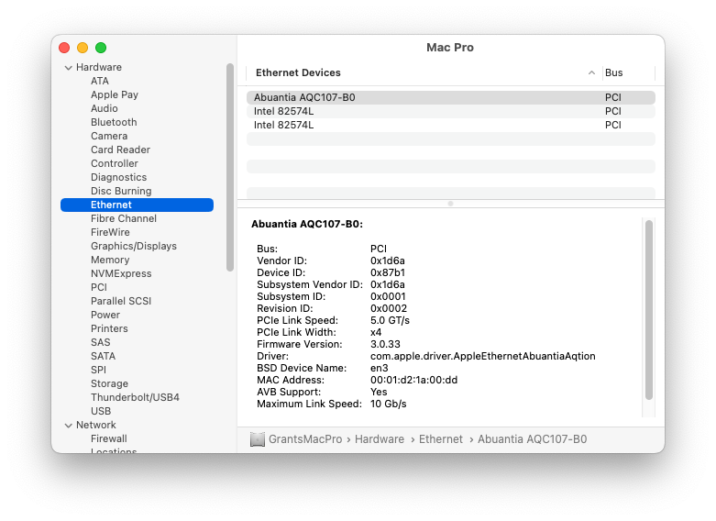Image resolution: width=716 pixels, height=521 pixels.
Task: Select ATA in the sidebar
Action: 100,81
